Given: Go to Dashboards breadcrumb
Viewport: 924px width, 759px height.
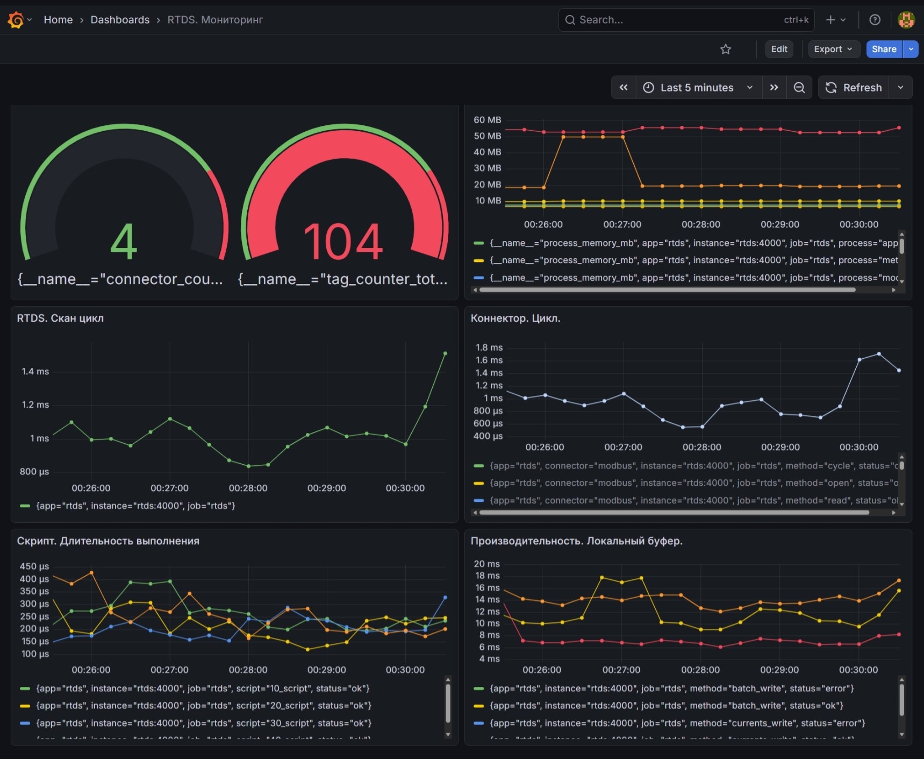Looking at the screenshot, I should pos(120,20).
